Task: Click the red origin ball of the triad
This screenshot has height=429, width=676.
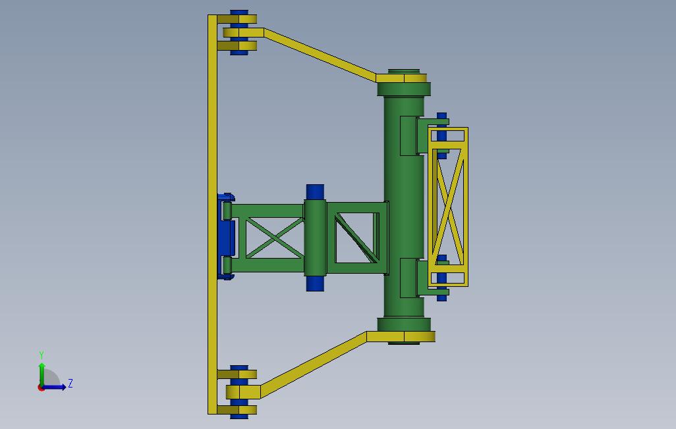Action: coord(41,388)
